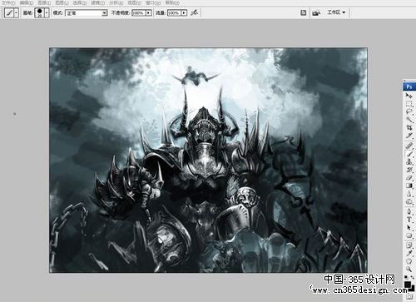Select the Path Selection tool
Screen dimensions: 416x302
click(409, 227)
